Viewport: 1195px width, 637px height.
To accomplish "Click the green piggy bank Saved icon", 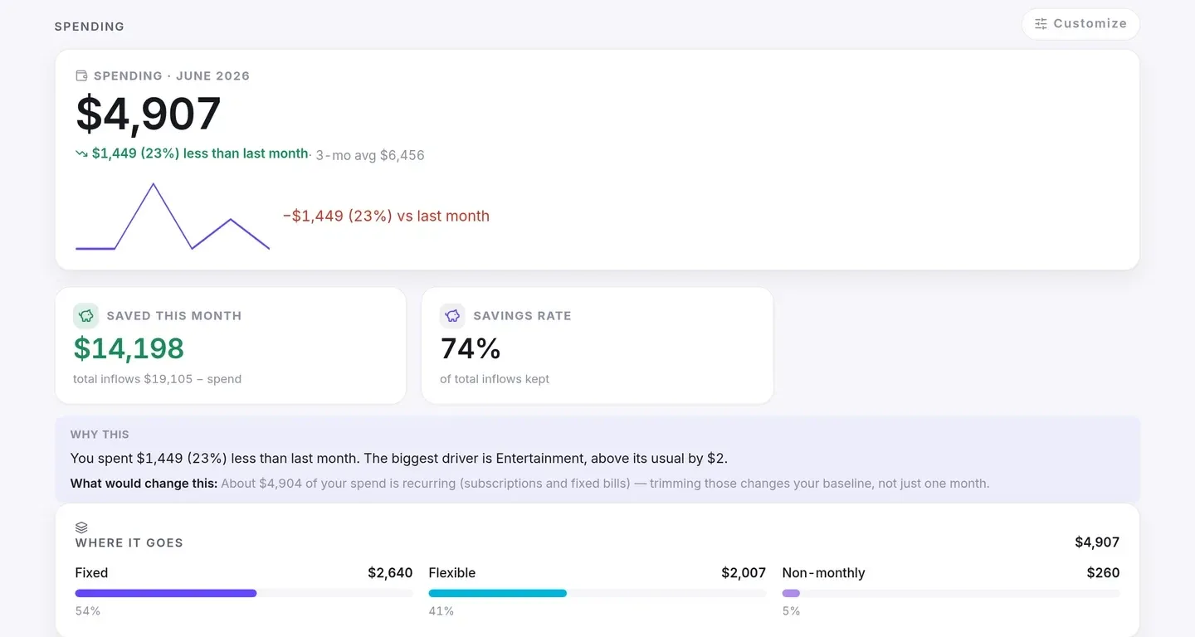I will pyautogui.click(x=85, y=315).
